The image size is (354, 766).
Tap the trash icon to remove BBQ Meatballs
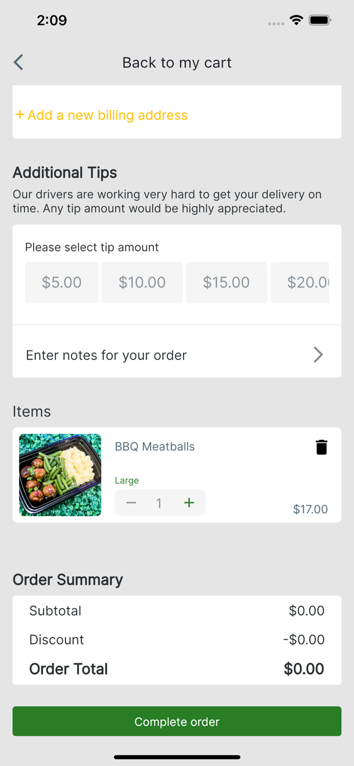click(x=321, y=446)
